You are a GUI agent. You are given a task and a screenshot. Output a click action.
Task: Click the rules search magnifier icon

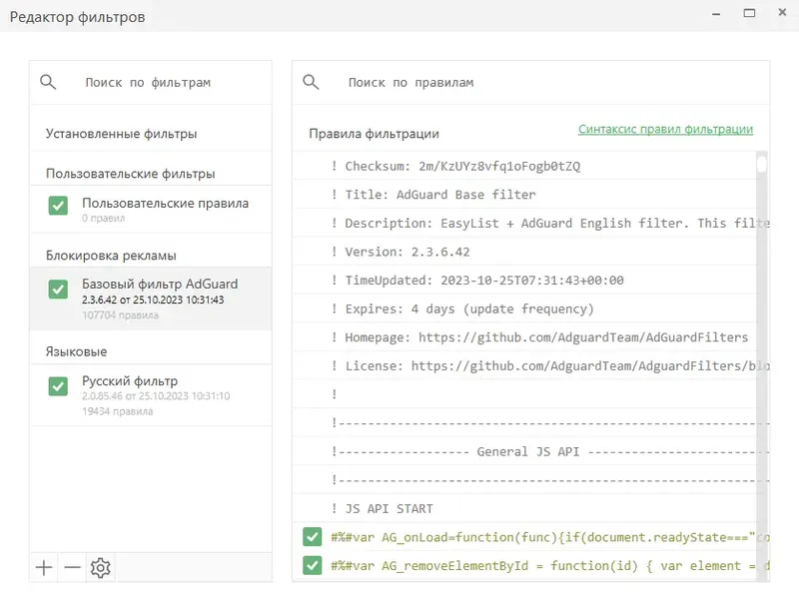[311, 83]
